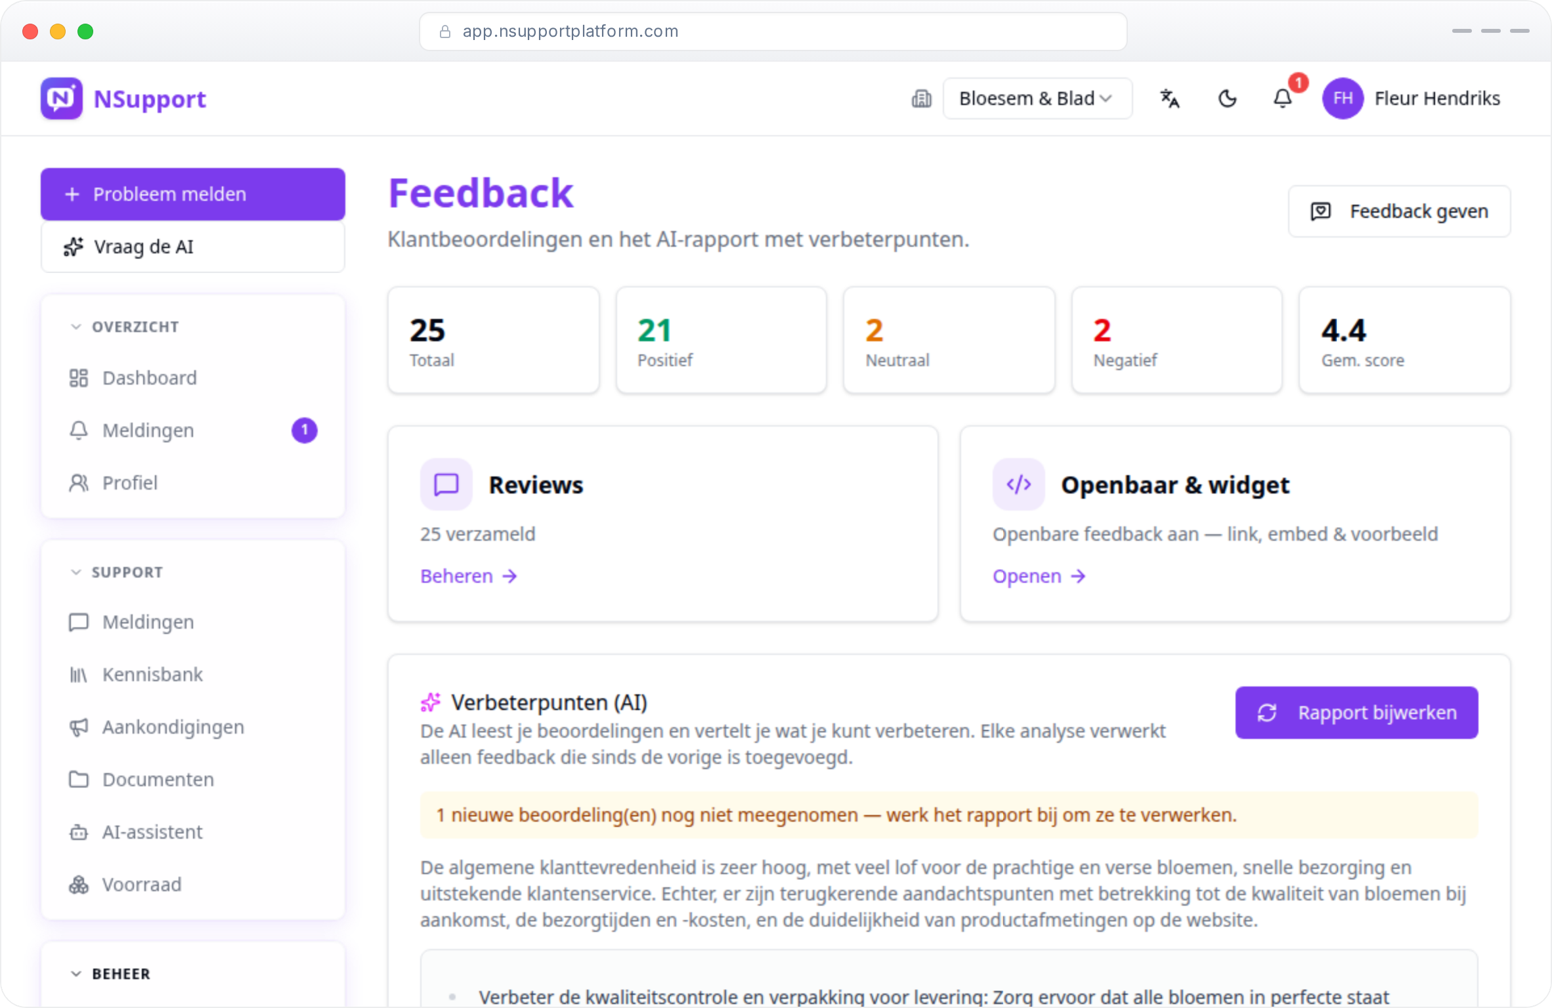Click the red notification count badge
This screenshot has height=1008, width=1552.
[x=1298, y=83]
